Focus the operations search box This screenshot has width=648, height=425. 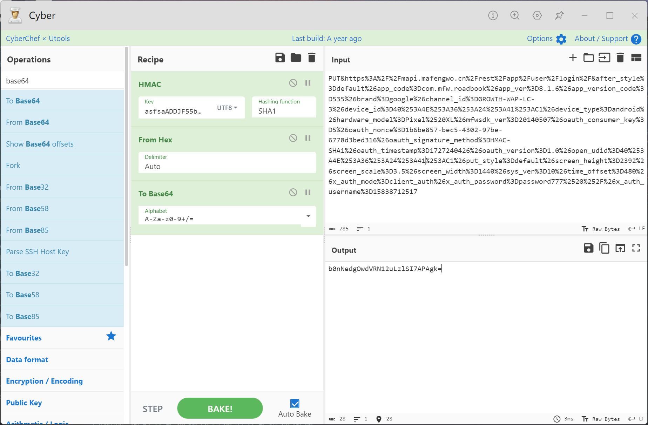click(x=62, y=81)
